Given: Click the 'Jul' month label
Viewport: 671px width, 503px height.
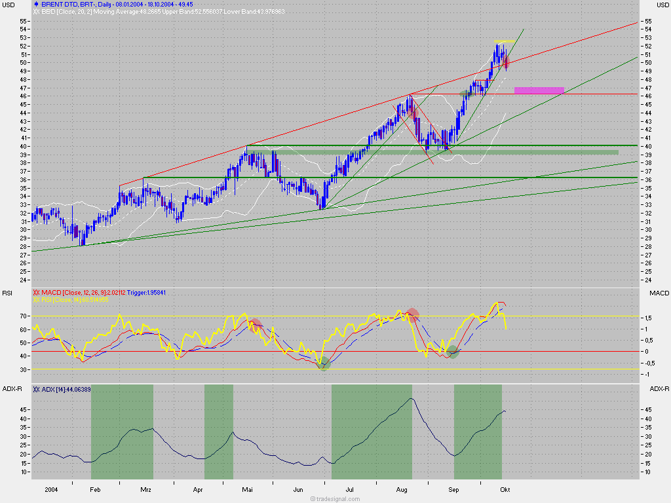Looking at the screenshot, I should [x=350, y=489].
